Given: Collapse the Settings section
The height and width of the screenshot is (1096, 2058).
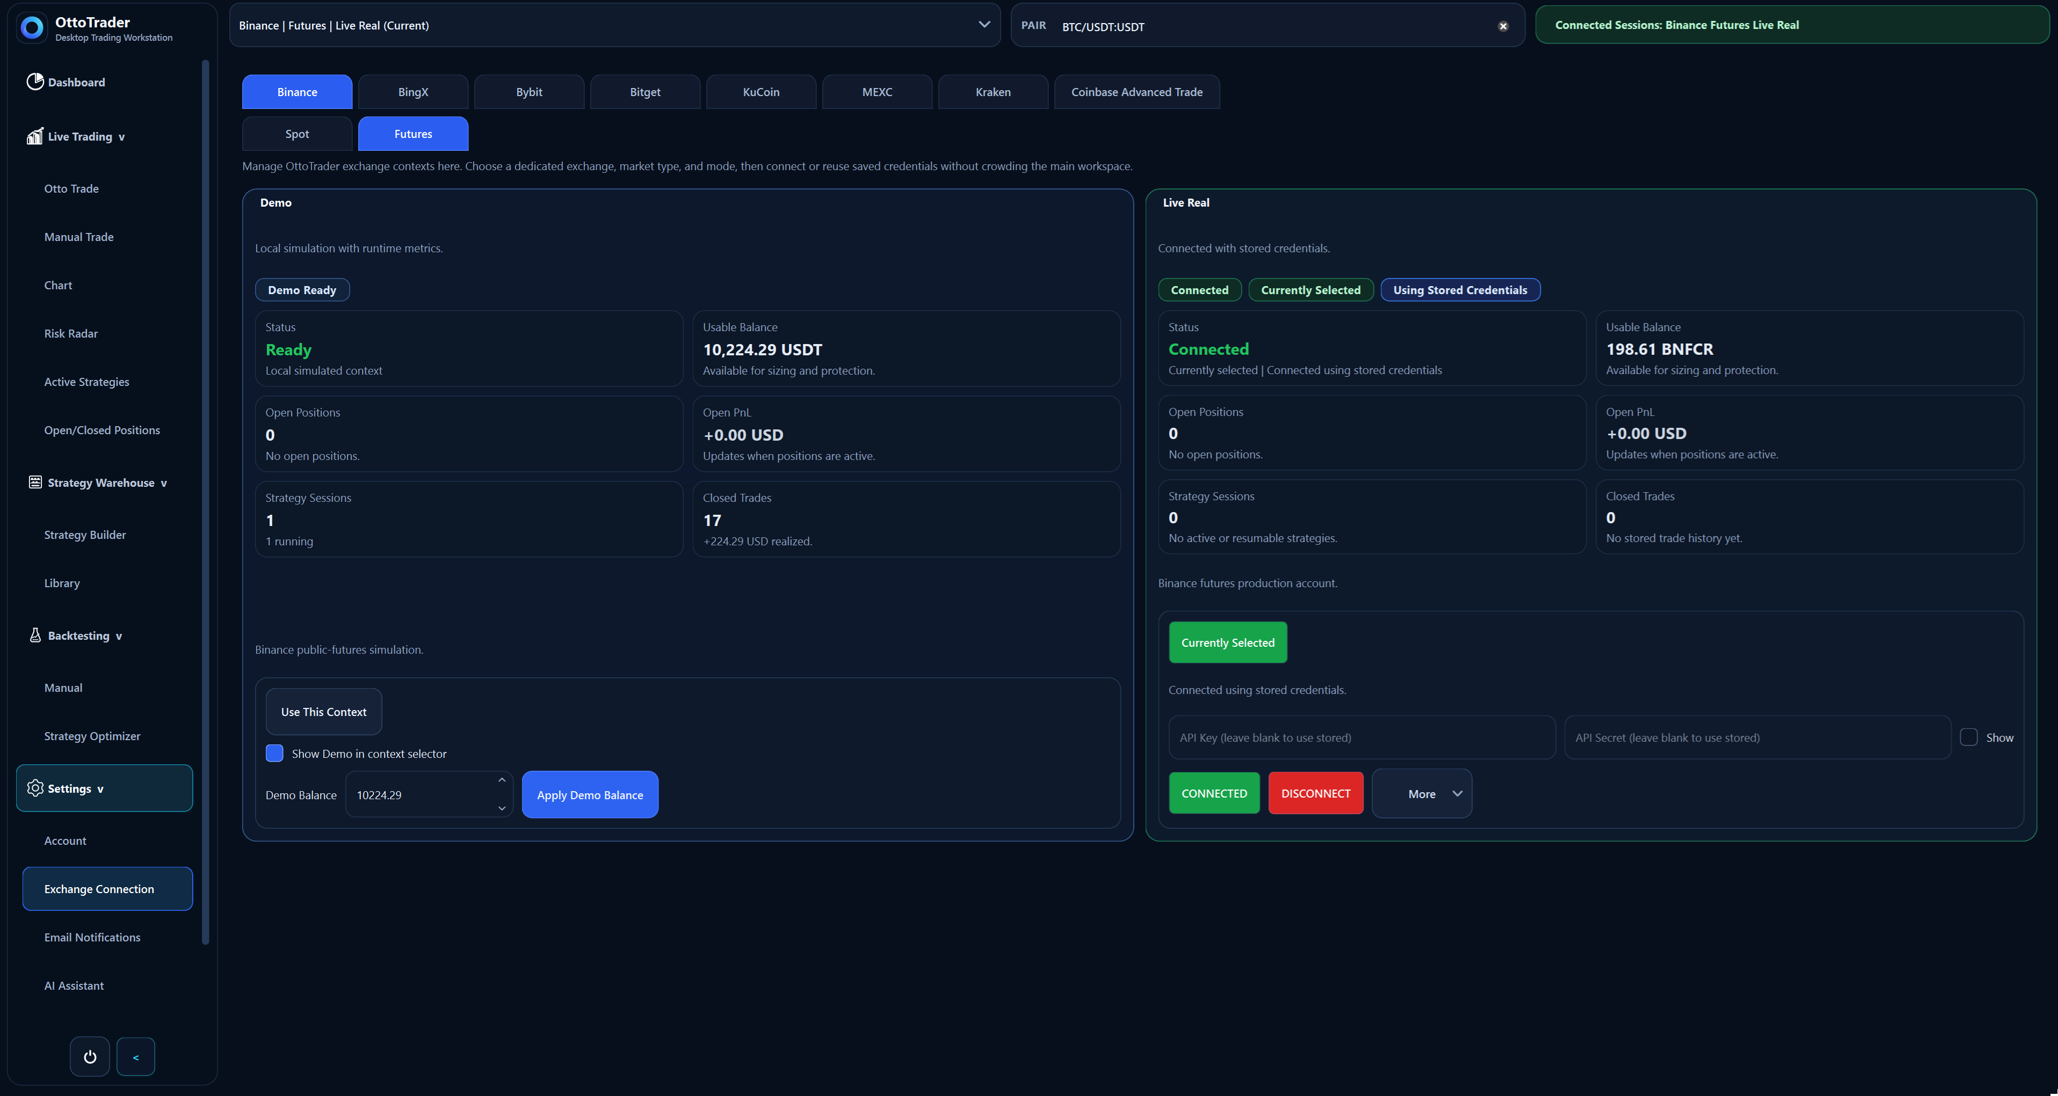Looking at the screenshot, I should pyautogui.click(x=100, y=790).
